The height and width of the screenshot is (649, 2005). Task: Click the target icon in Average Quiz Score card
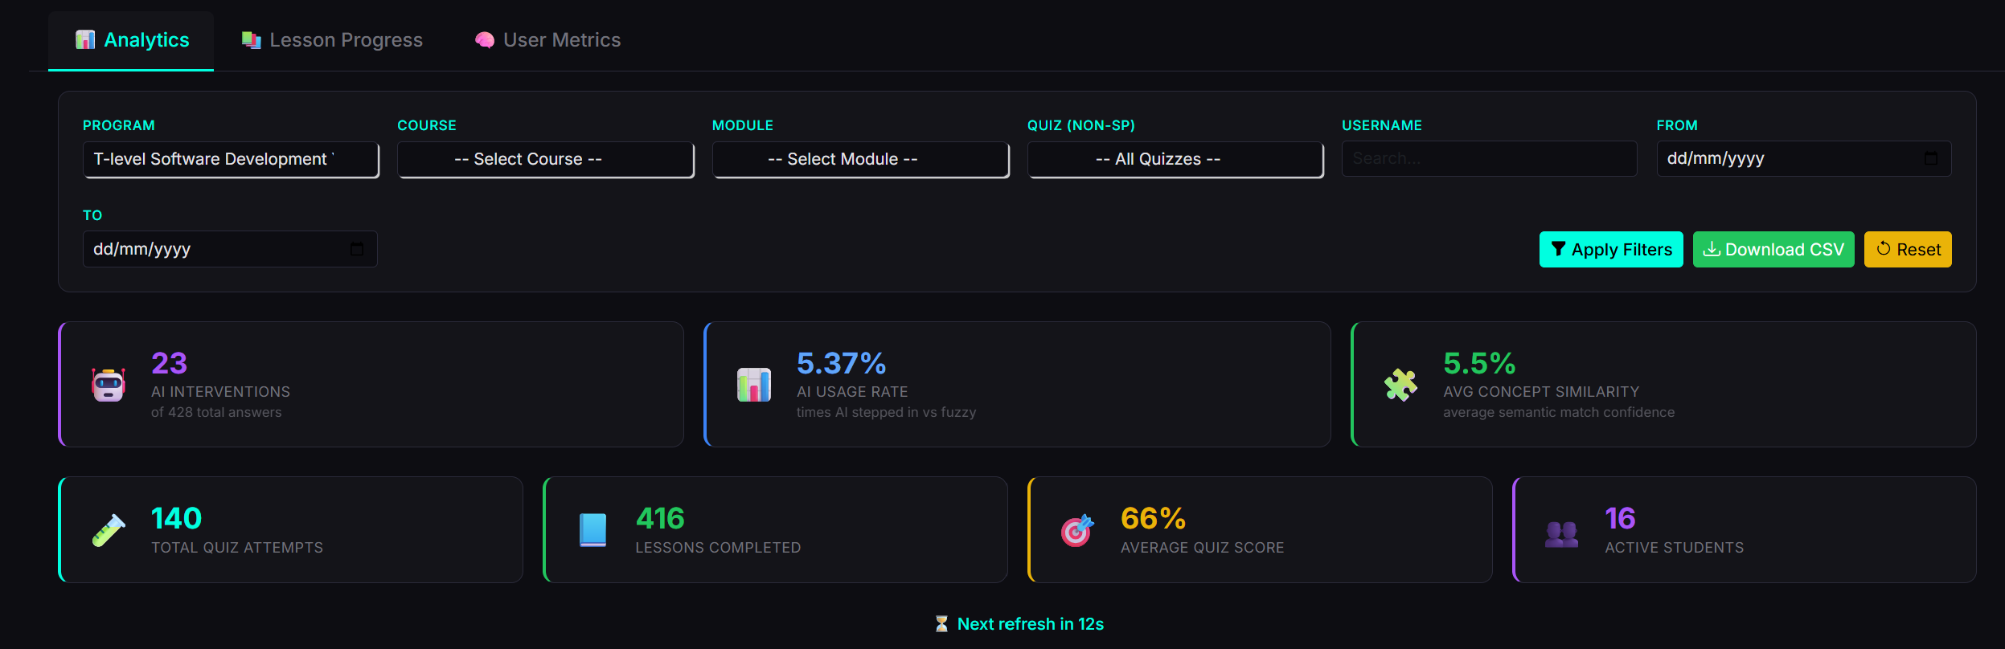[x=1078, y=530]
